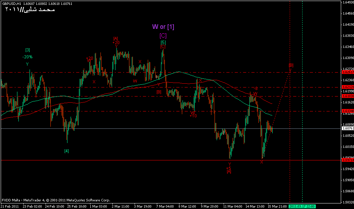Click the red +10 label under W
Screen dimensions: 354x209
pyautogui.click(x=193, y=116)
